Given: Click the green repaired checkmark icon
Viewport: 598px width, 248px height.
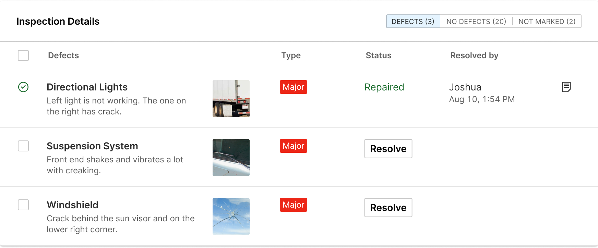Looking at the screenshot, I should click(23, 87).
